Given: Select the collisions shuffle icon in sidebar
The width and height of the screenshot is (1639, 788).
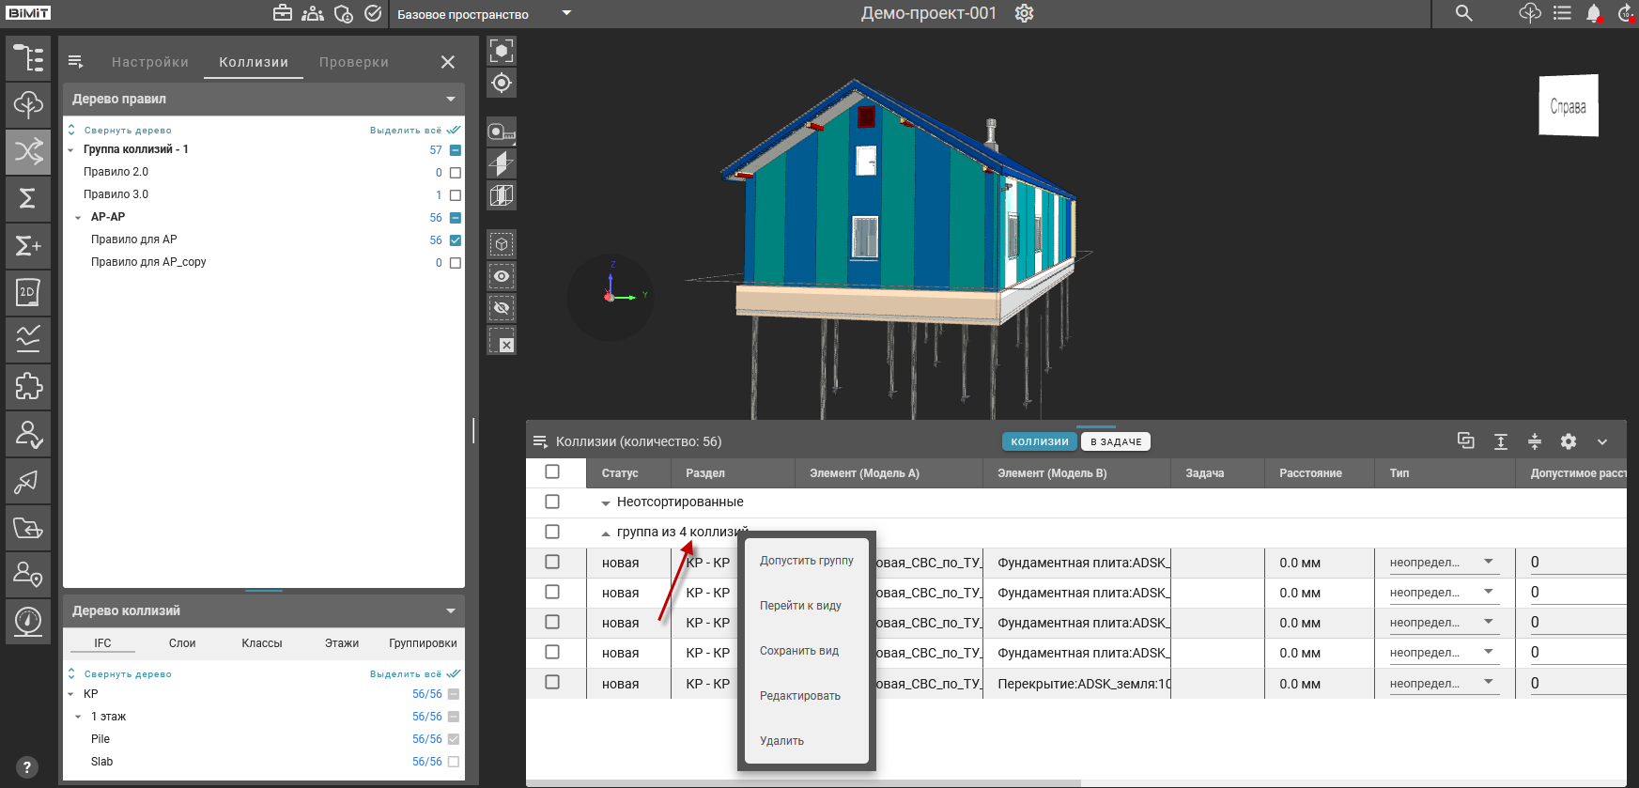Looking at the screenshot, I should coord(28,151).
